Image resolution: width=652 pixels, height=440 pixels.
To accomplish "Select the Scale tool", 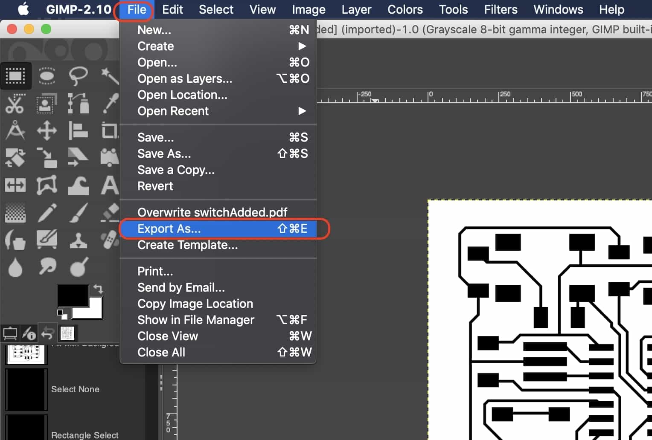I will tap(47, 158).
